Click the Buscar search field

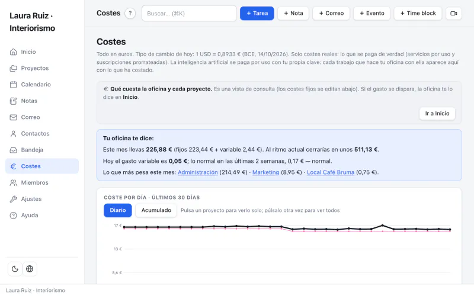click(189, 13)
